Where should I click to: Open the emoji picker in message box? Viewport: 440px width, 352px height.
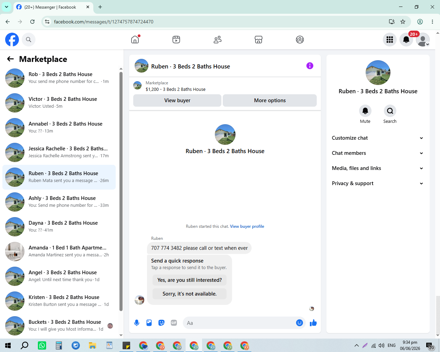click(x=300, y=323)
